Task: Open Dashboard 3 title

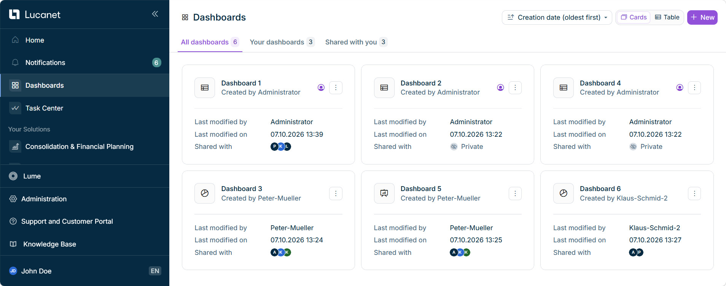Action: [x=242, y=189]
